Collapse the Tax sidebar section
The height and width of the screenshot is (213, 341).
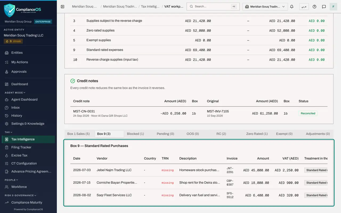coord(9,132)
